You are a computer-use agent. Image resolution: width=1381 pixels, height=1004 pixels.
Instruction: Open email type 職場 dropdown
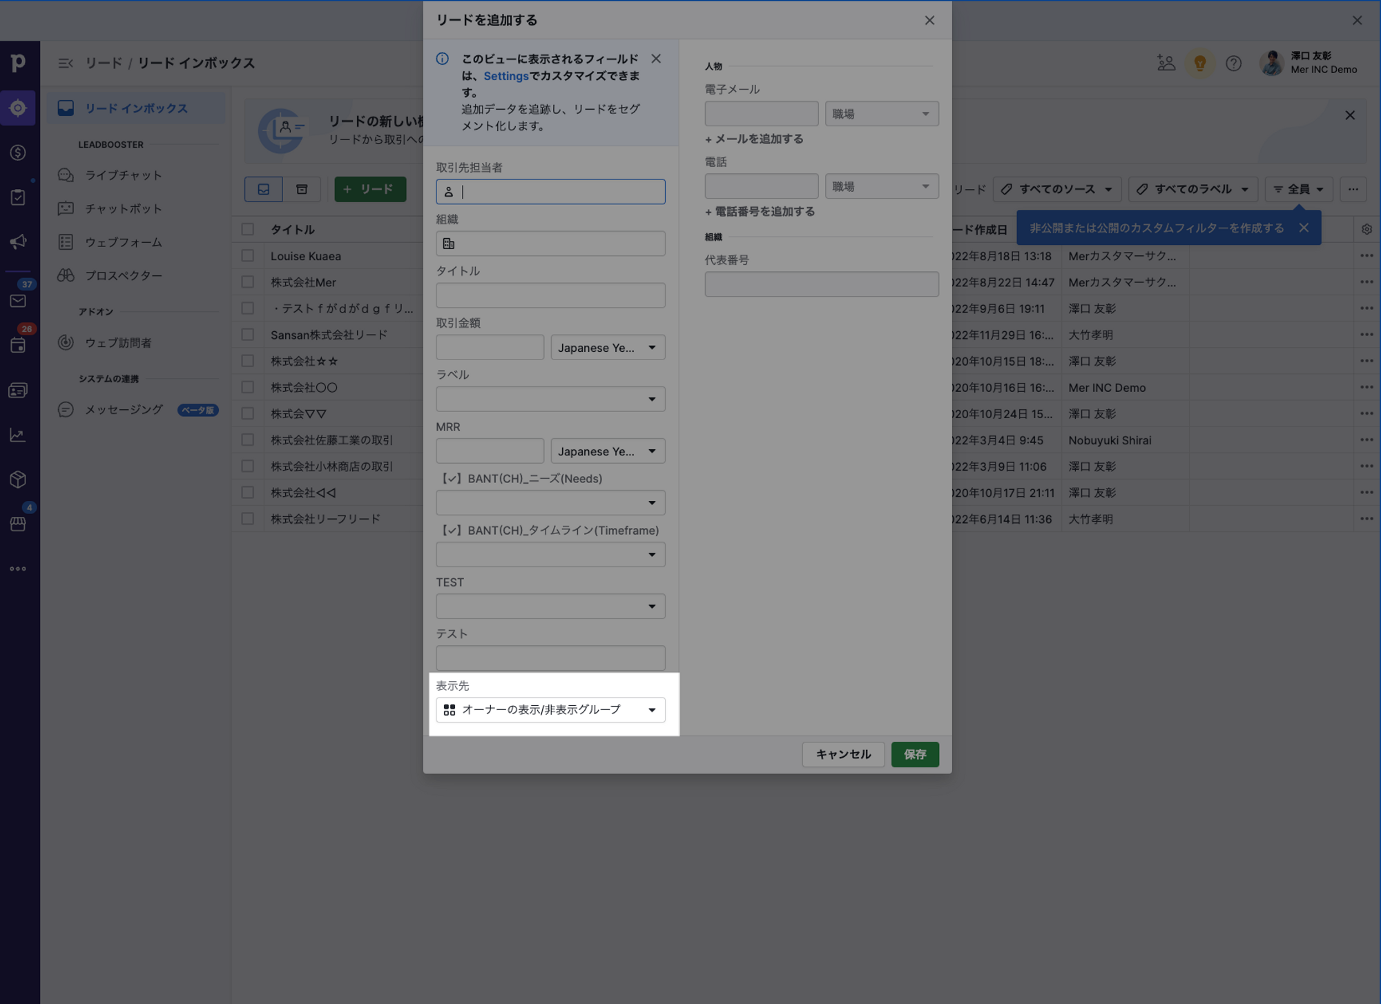click(882, 114)
